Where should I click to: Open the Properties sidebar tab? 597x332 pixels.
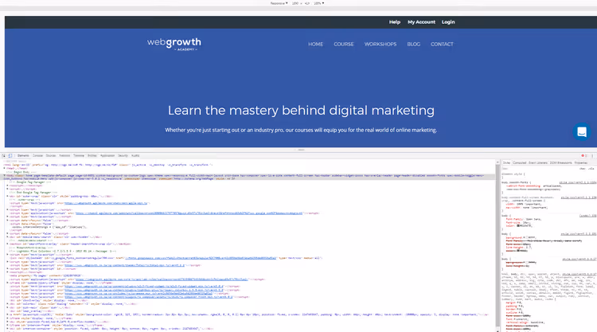point(581,163)
